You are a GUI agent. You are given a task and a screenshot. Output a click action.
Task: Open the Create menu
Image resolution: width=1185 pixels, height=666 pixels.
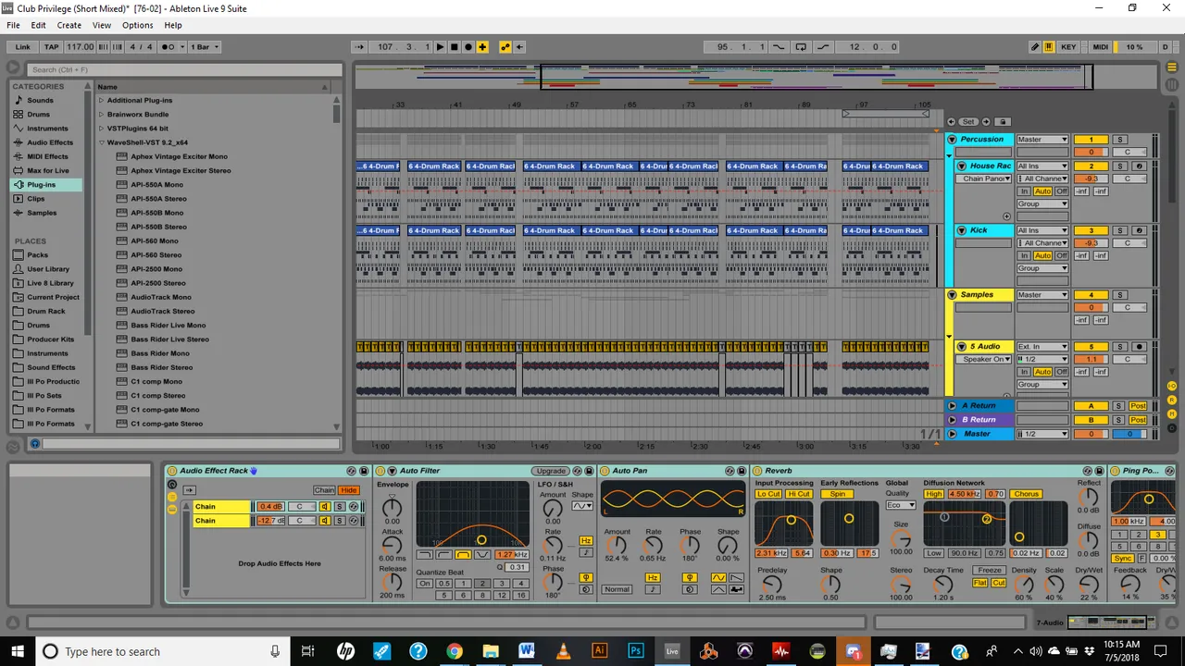69,25
